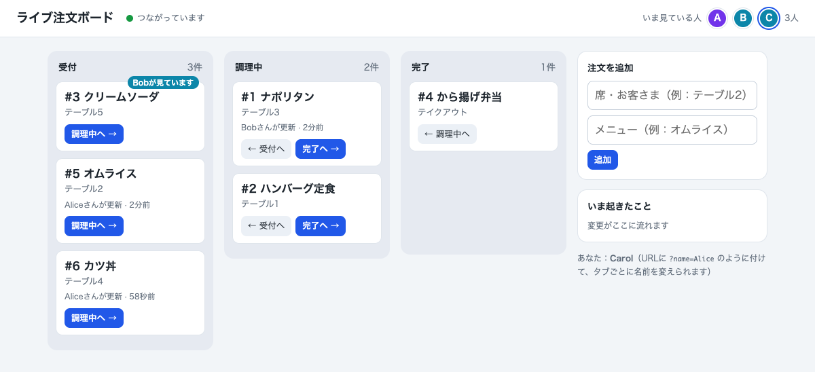Image resolution: width=815 pixels, height=372 pixels.
Task: Send #2 ハンバーグ定食 back to 受付
Action: click(x=266, y=225)
